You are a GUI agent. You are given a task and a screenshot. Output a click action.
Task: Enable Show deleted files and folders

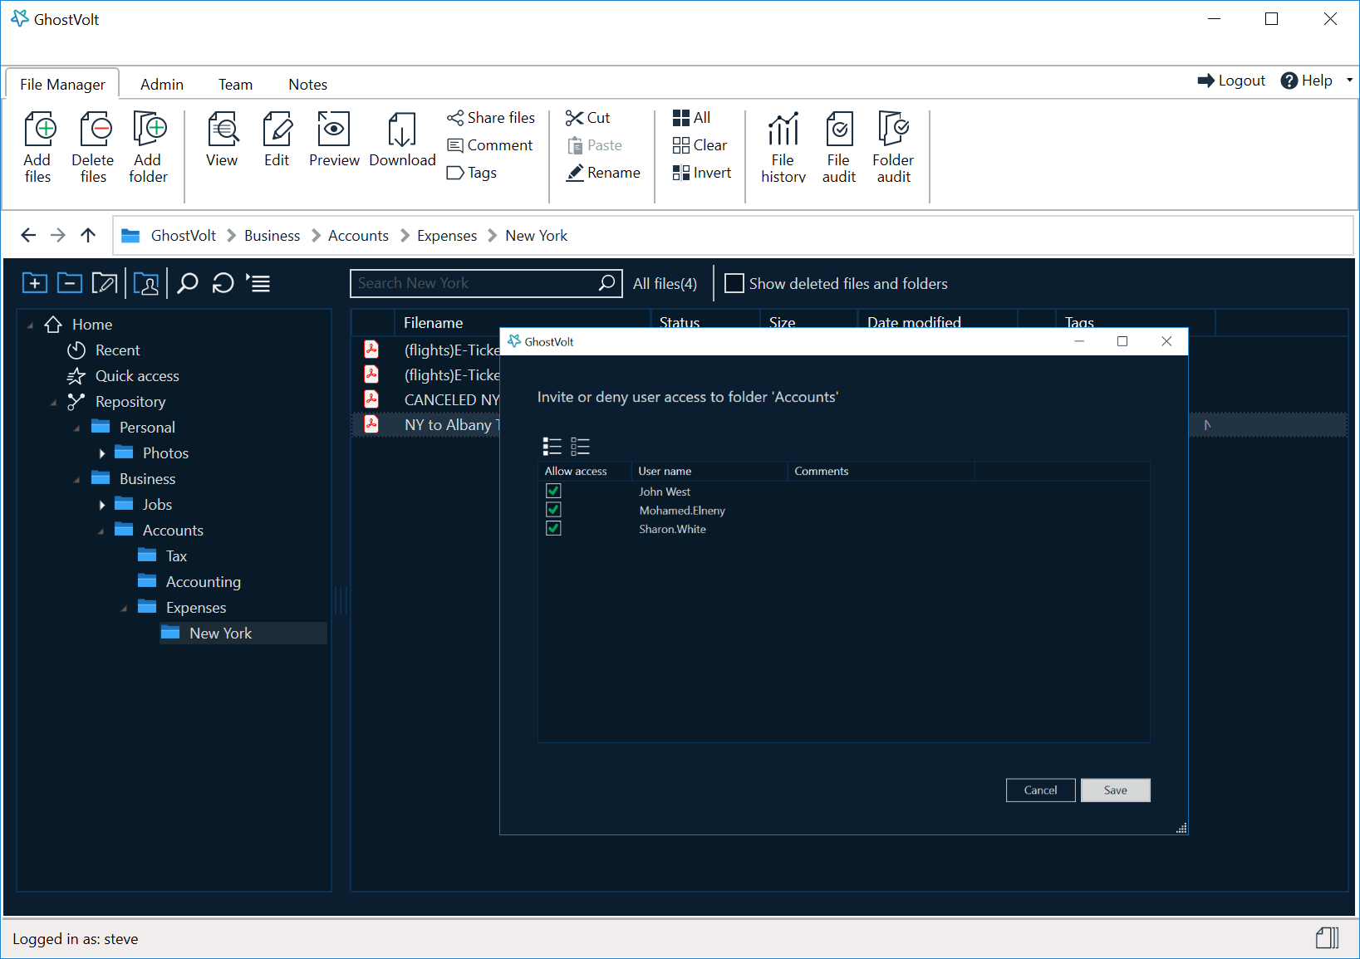coord(734,283)
